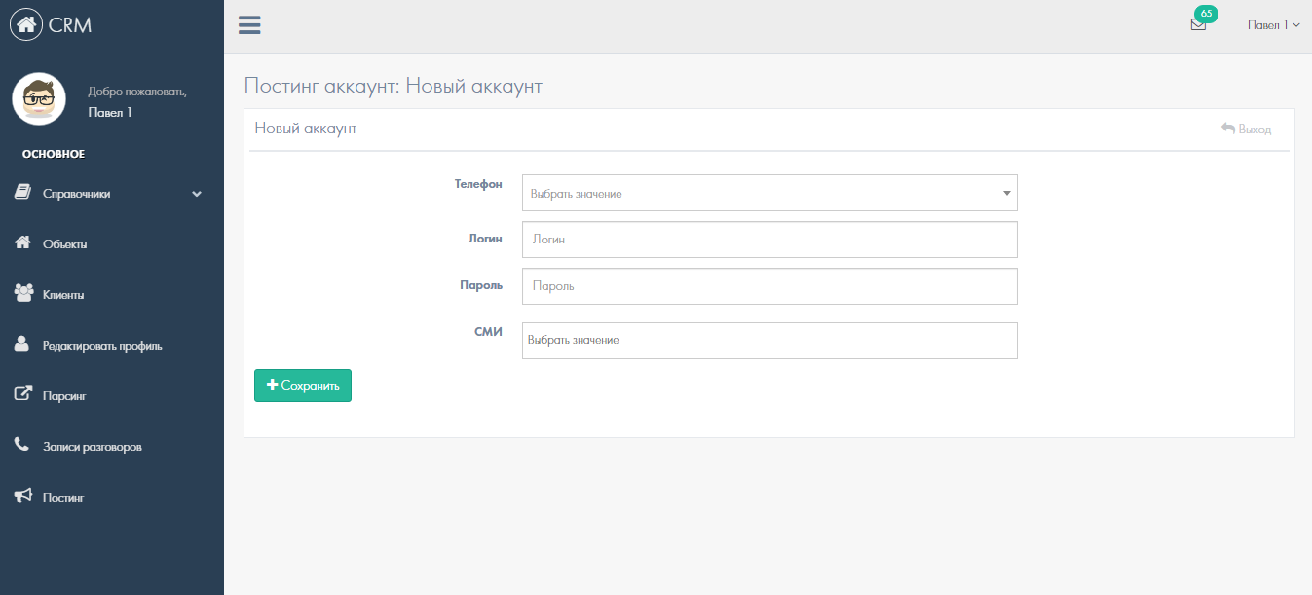The width and height of the screenshot is (1312, 595).
Task: Click the house icon next to Объекты
Action: 23,243
